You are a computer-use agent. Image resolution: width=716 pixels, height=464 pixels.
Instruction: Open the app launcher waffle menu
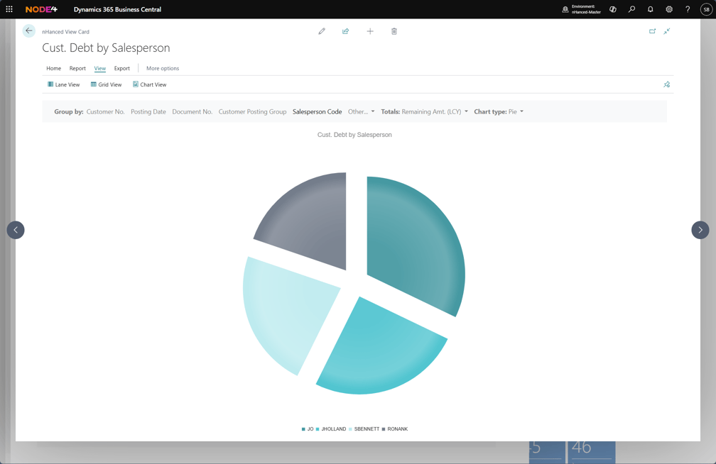click(9, 9)
